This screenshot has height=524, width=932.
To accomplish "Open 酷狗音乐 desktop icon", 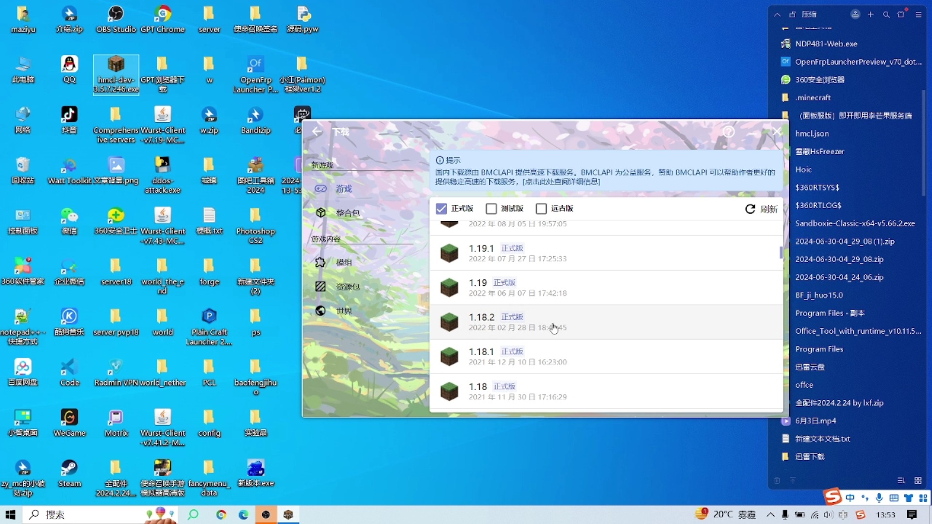I will click(69, 322).
